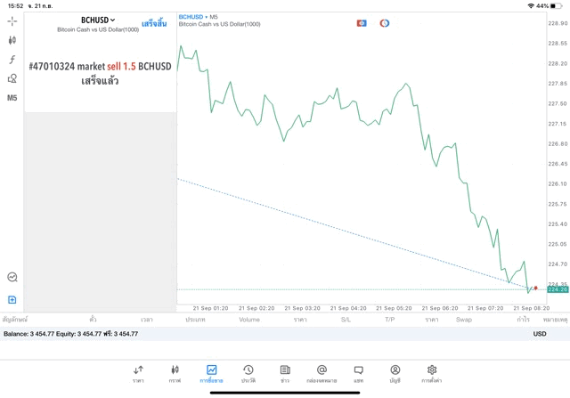Screen dimensions: 570x398
Task: Expand the BCHUSD symbol dropdown
Action: [98, 20]
